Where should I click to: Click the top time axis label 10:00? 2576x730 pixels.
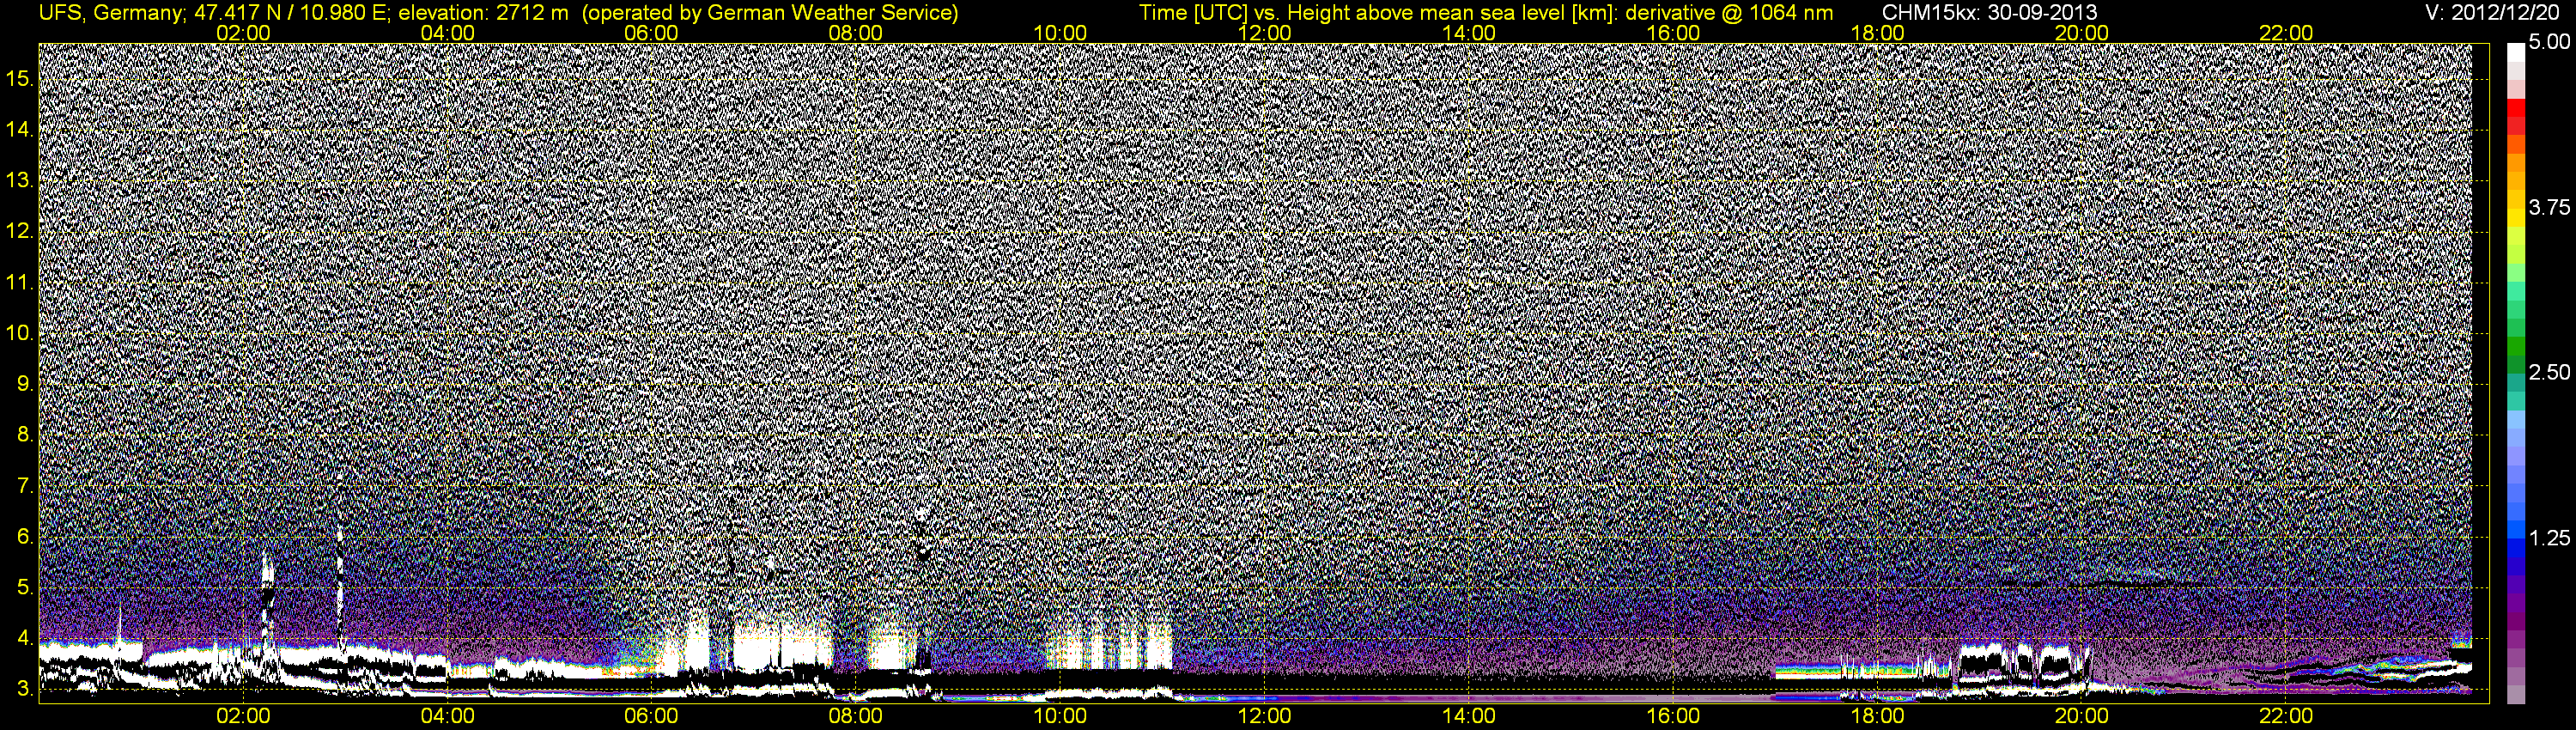(x=1060, y=33)
